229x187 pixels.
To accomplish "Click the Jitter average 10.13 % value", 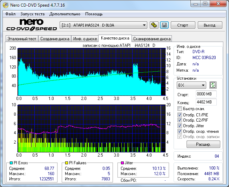I will point(159,168).
